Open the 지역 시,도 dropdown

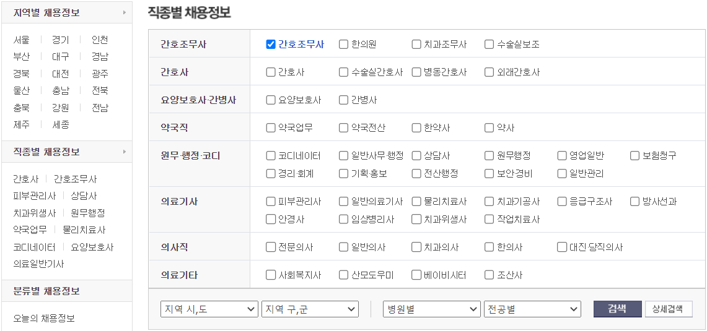[x=209, y=309]
